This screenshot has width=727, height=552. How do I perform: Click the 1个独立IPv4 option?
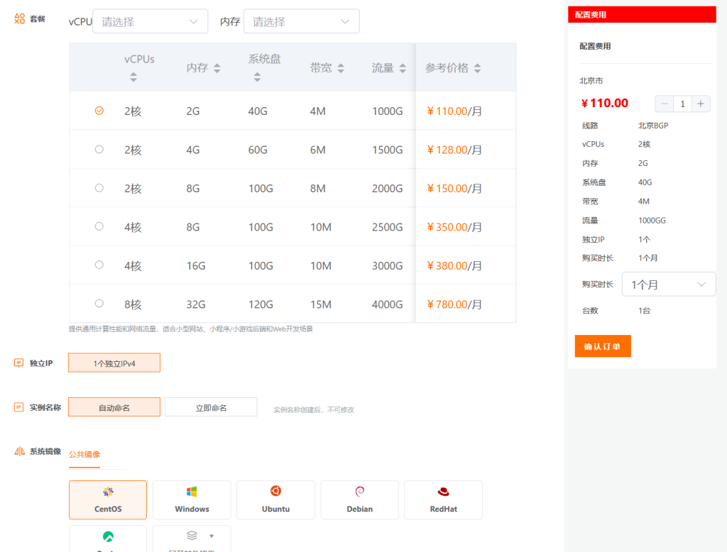tap(114, 362)
